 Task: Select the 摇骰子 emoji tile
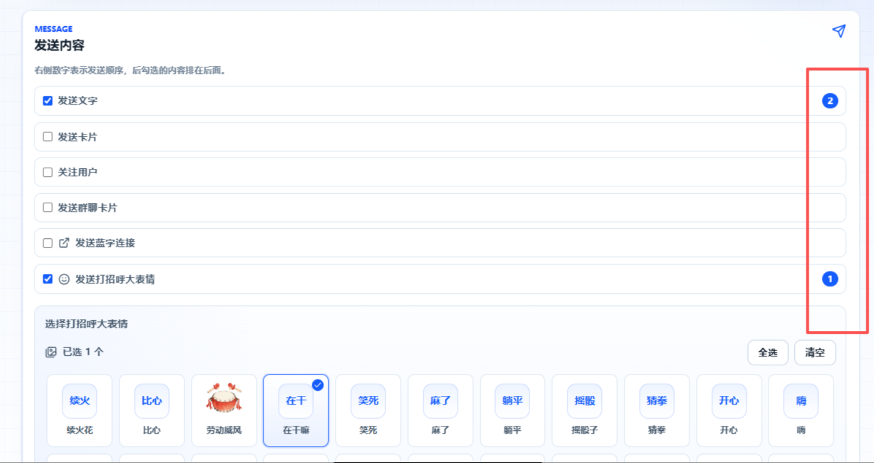[585, 410]
